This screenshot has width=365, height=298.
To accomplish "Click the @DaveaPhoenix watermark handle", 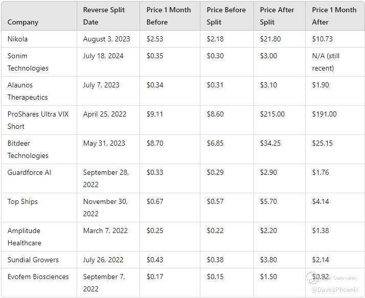I will pos(334,289).
